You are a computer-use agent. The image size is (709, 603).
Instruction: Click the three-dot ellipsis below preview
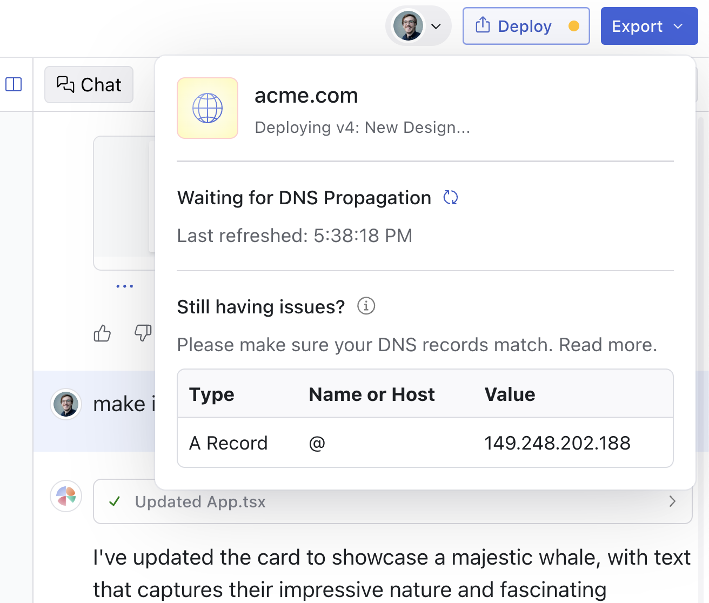125,286
